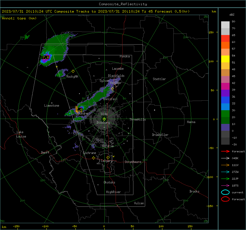Click the cyan current ellipse in the legend
Screen dimensions: 246x230
[225, 192]
